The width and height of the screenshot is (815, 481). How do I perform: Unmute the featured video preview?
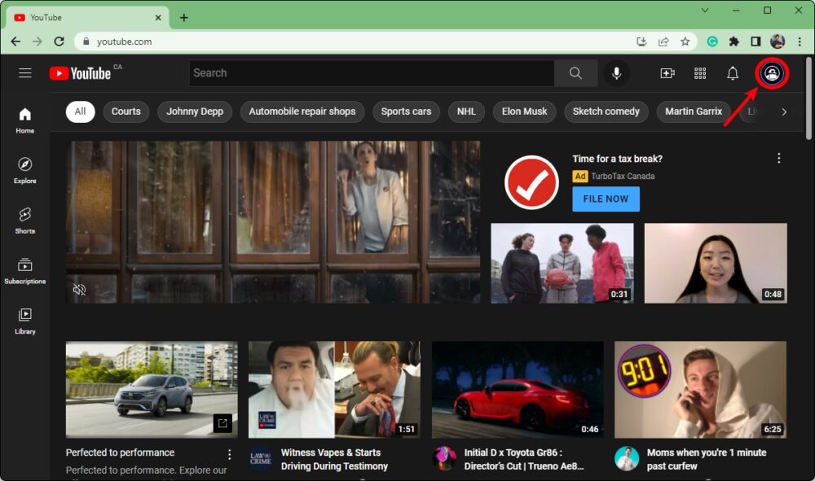(x=80, y=289)
